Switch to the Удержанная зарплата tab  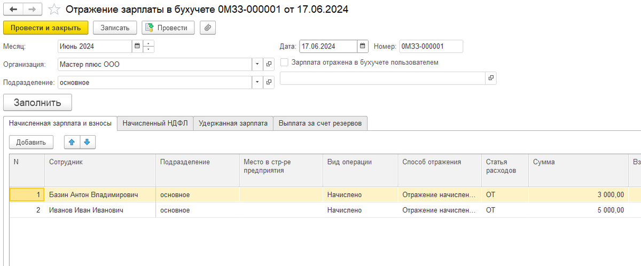pos(233,123)
